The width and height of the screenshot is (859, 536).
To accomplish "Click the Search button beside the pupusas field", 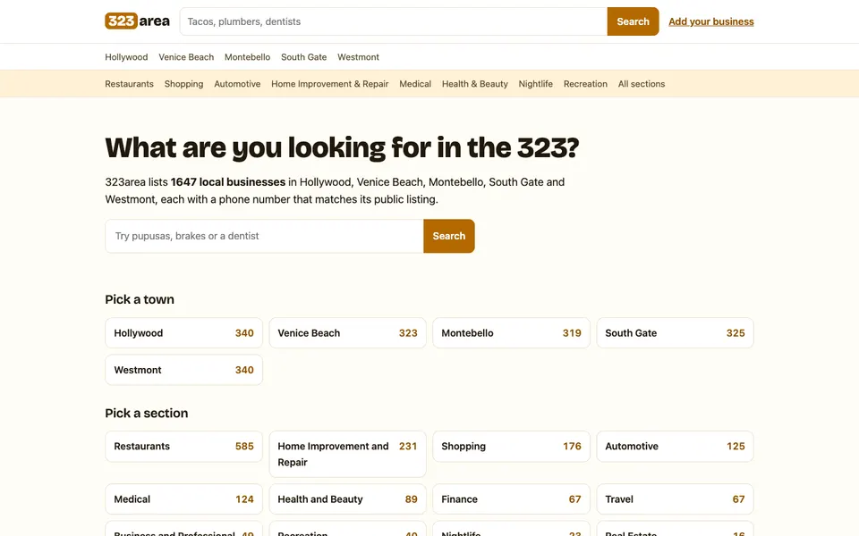I will click(x=449, y=236).
